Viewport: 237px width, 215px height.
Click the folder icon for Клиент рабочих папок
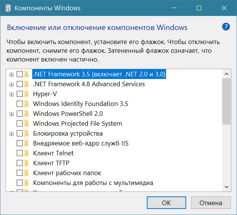coord(27,173)
